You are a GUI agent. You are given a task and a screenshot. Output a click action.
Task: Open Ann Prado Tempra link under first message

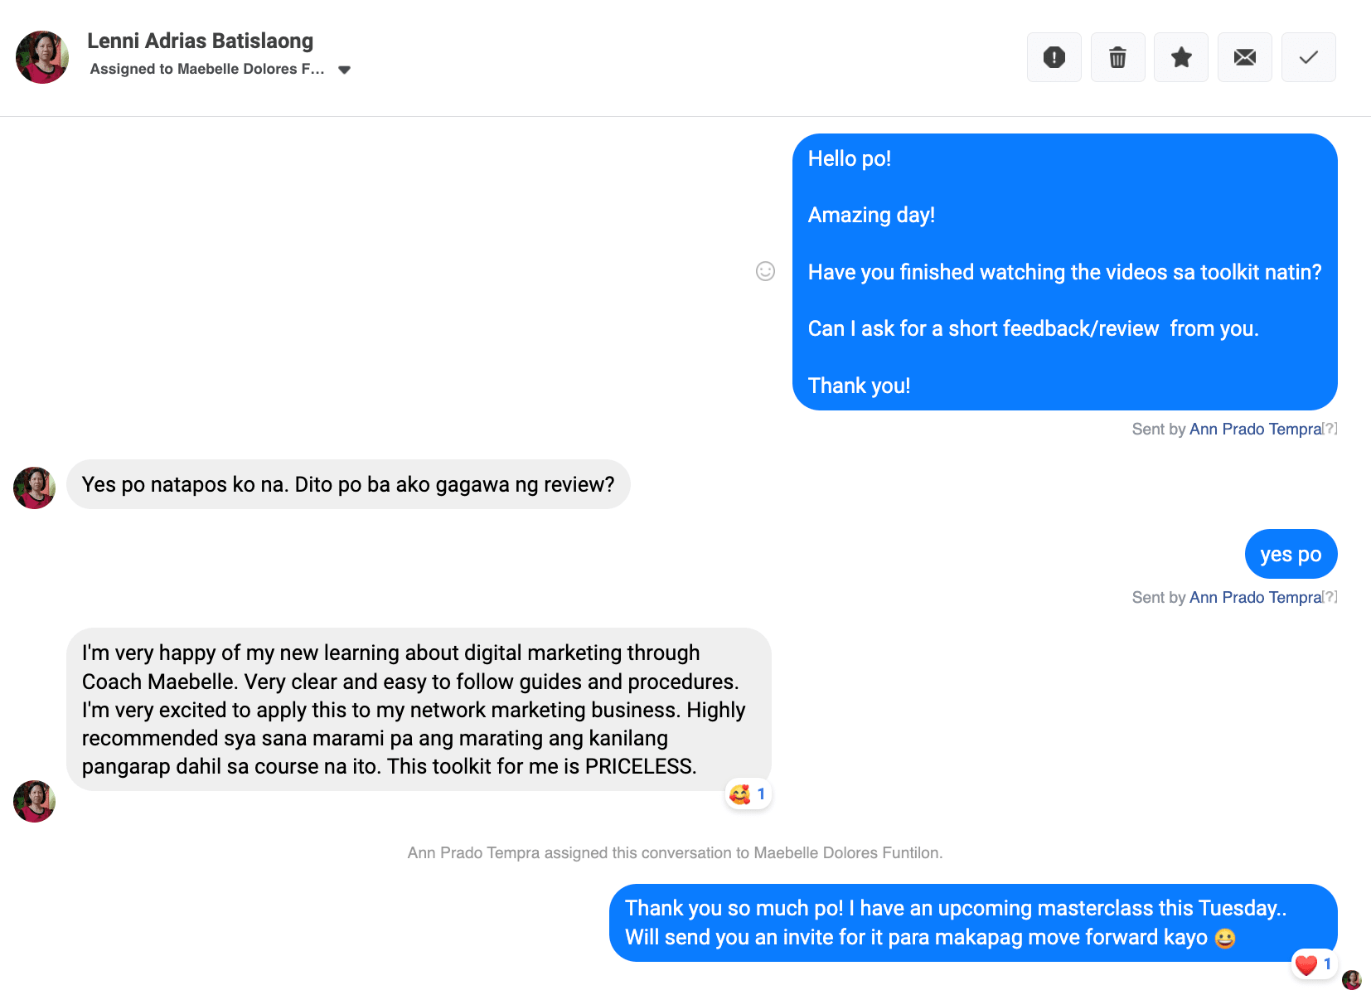coord(1255,429)
